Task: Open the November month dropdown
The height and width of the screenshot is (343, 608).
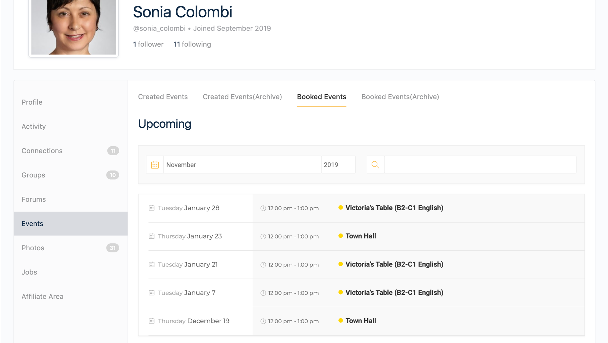Action: [242, 165]
